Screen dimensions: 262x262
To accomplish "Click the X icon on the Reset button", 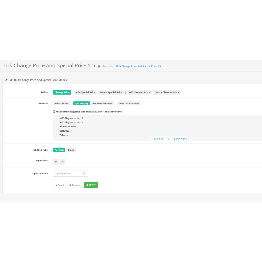I will point(56,185).
